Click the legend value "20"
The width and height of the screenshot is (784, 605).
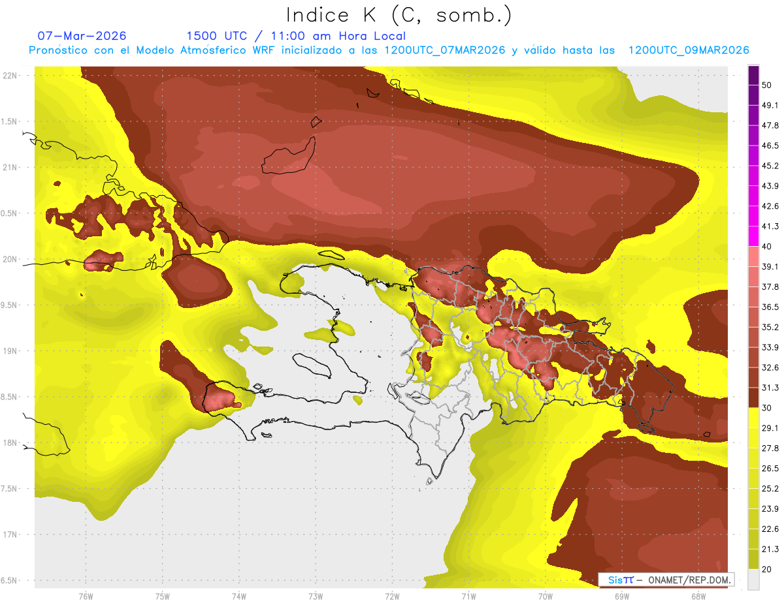click(767, 570)
